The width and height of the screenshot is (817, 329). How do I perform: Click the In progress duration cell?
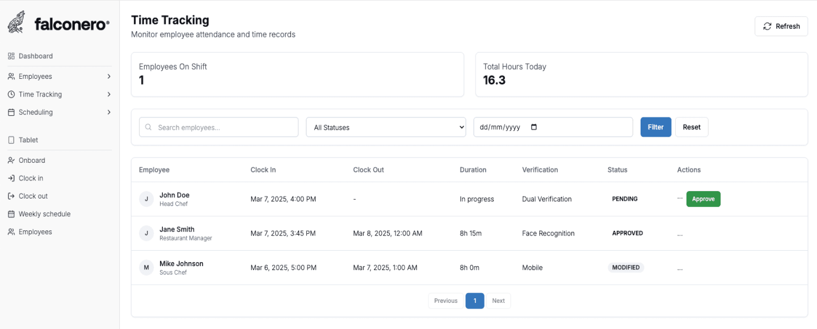pyautogui.click(x=477, y=199)
